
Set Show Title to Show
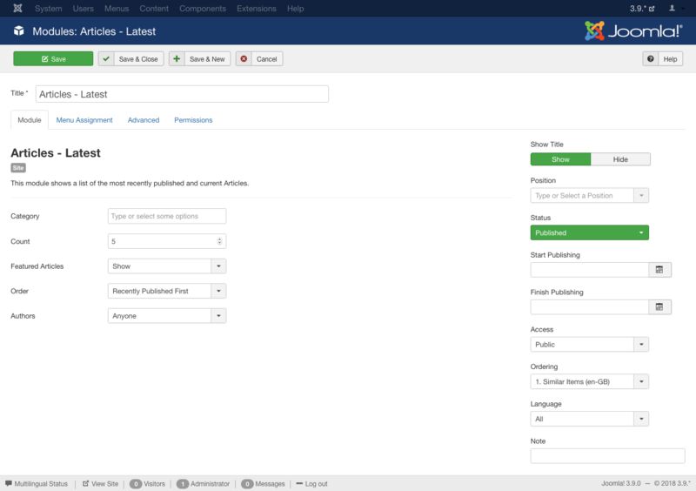point(560,159)
